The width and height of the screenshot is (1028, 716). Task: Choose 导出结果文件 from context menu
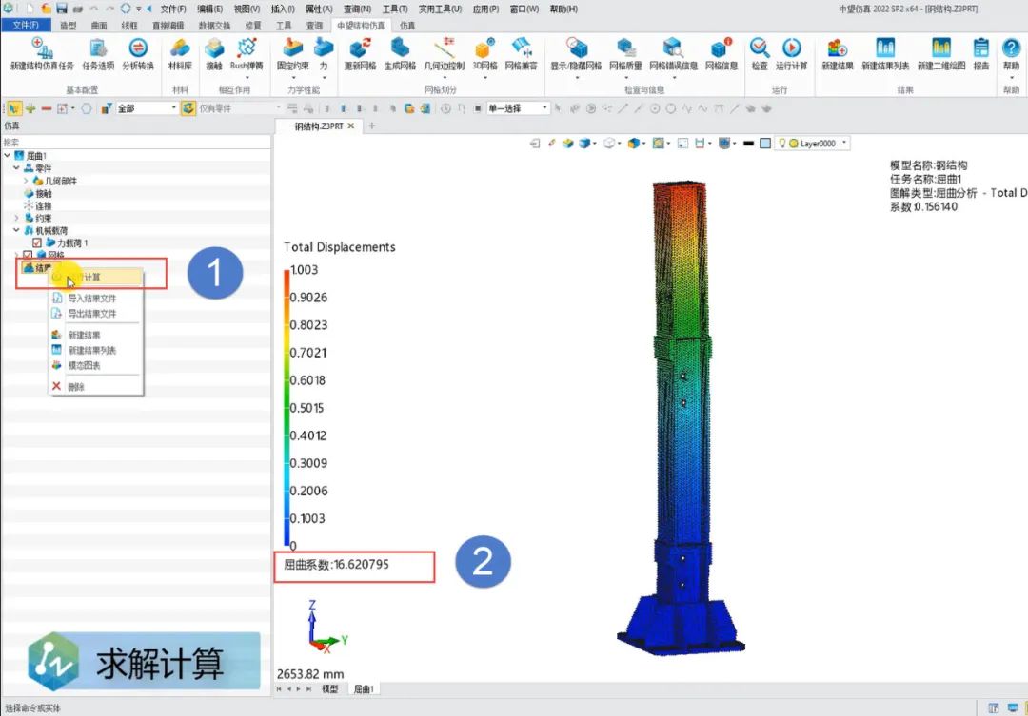[92, 313]
